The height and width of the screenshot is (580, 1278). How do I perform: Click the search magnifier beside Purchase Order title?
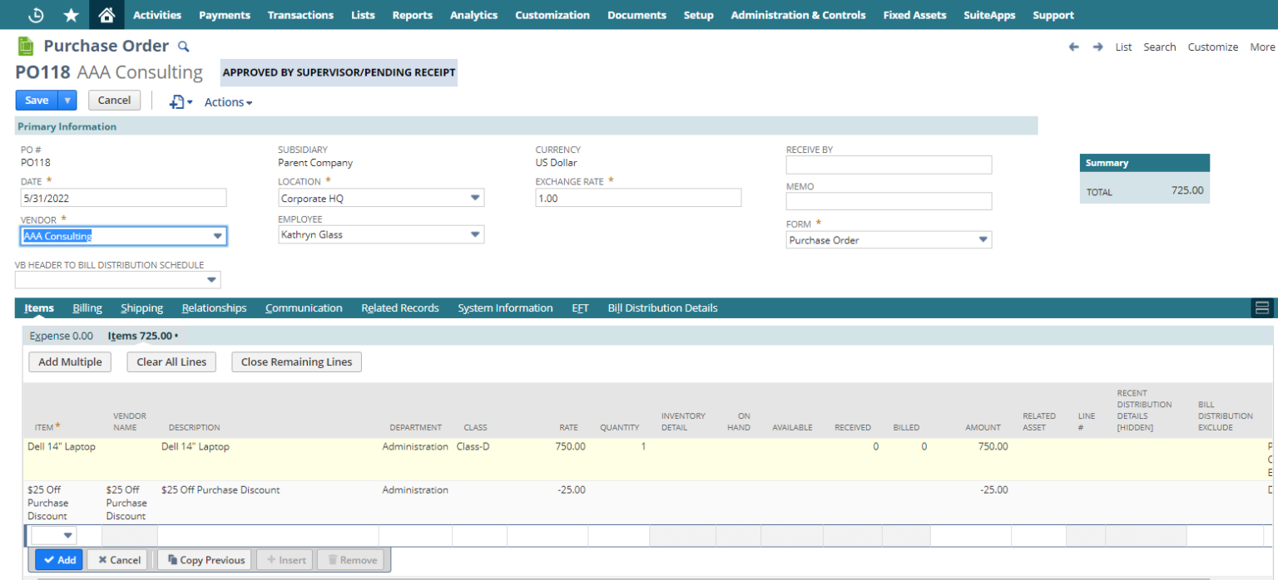[183, 46]
